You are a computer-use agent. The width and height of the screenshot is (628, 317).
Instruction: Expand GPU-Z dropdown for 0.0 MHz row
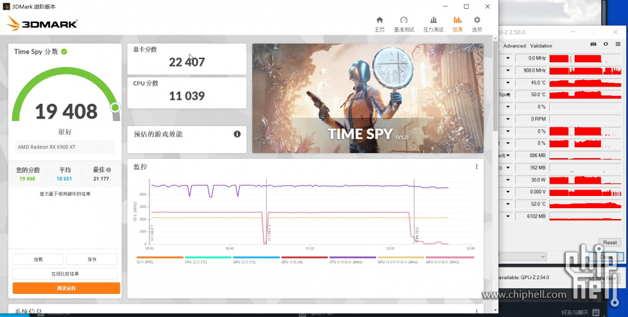pyautogui.click(x=508, y=58)
